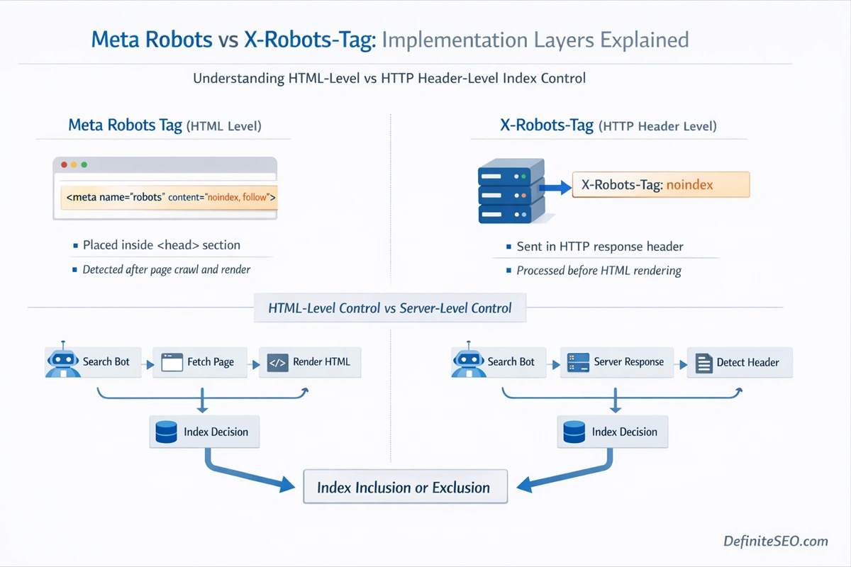Click the Index Inclusion or Exclusion button
This screenshot has width=851, height=567.
click(x=405, y=486)
